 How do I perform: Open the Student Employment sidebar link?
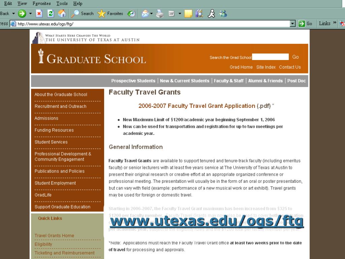(55, 183)
